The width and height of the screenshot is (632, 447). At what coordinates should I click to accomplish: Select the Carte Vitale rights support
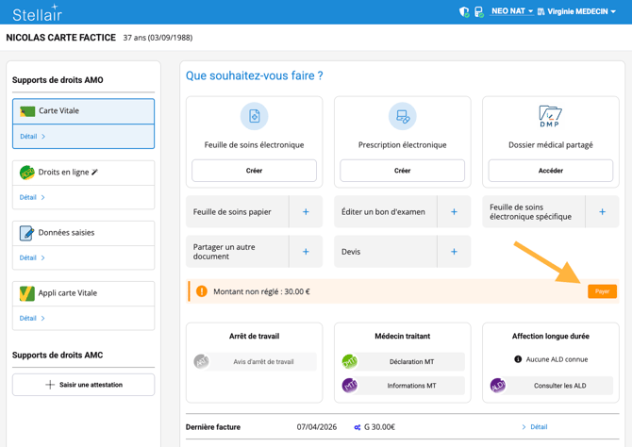[83, 111]
